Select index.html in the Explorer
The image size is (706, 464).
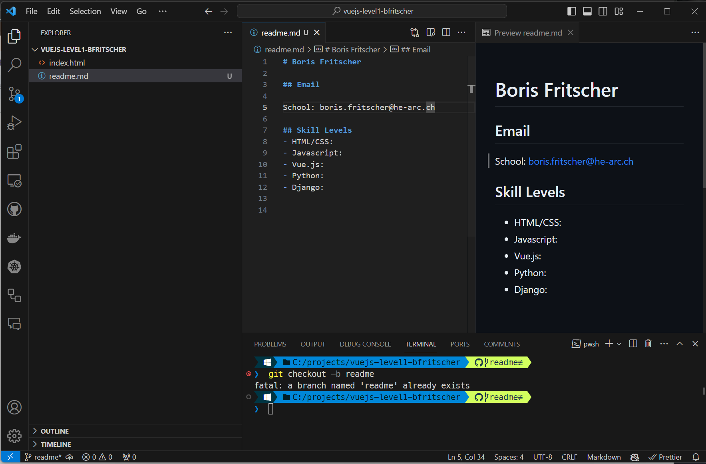tap(67, 63)
